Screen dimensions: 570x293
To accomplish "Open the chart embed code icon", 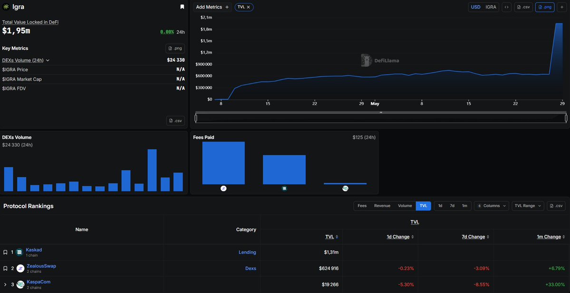I will pyautogui.click(x=506, y=7).
